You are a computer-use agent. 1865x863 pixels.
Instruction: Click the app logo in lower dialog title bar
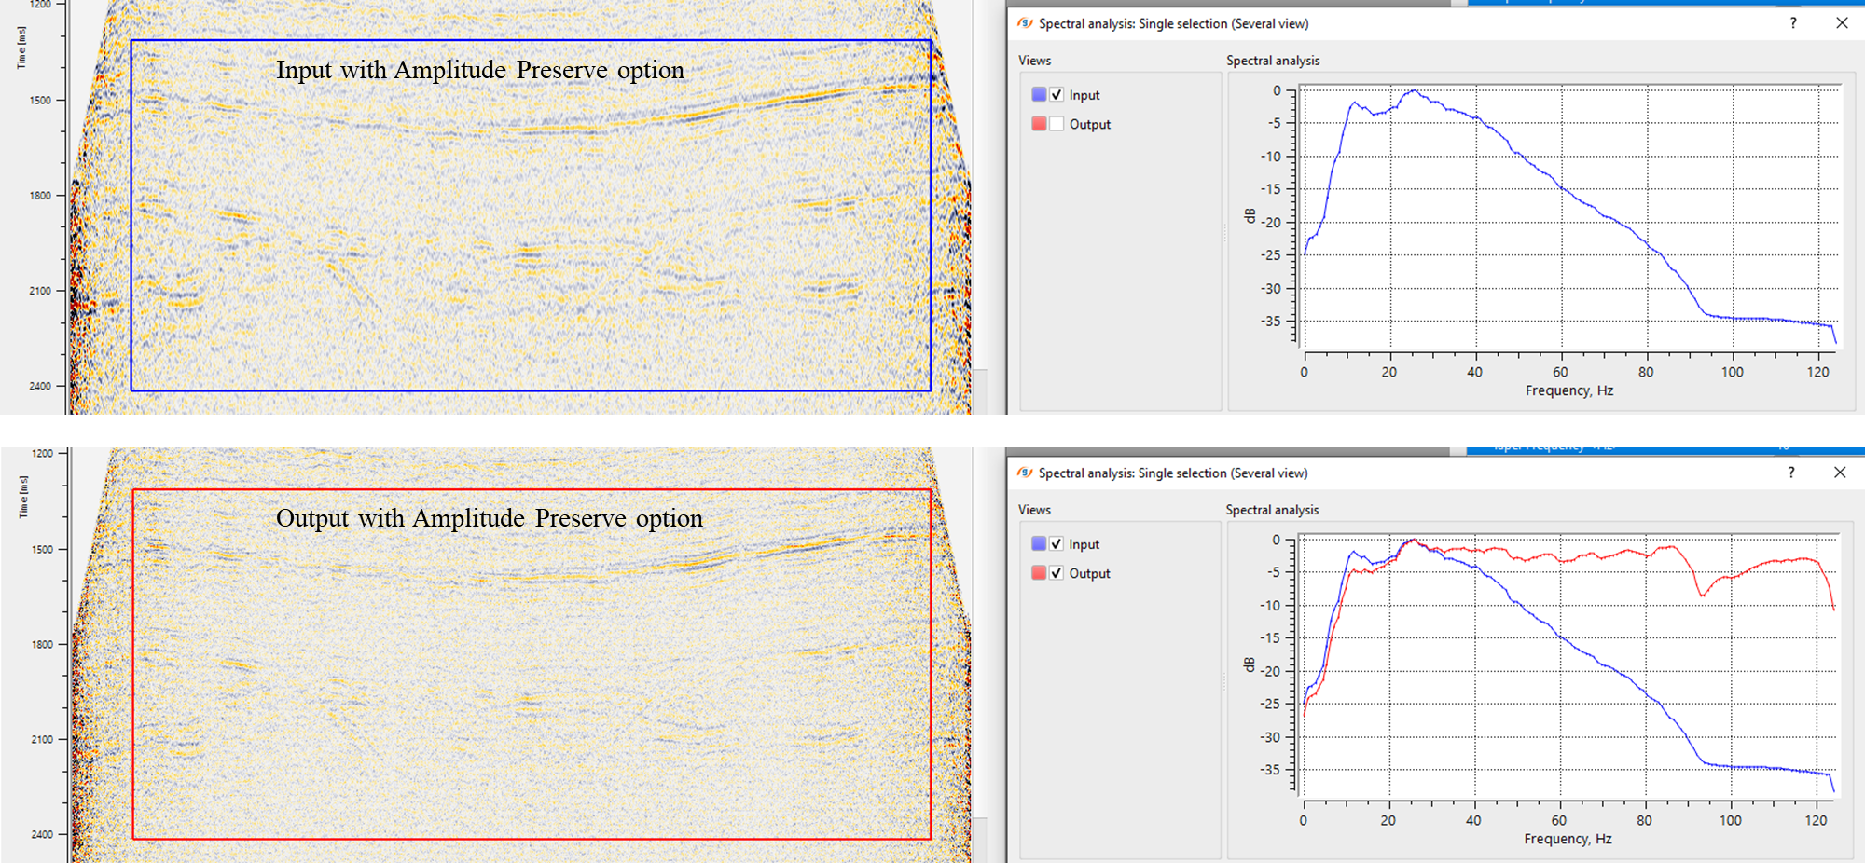pos(1026,473)
